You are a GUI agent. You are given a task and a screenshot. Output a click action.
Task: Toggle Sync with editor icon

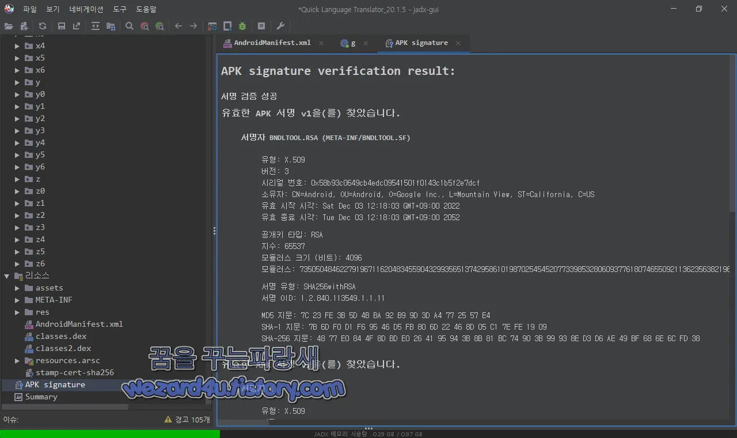tap(96, 26)
